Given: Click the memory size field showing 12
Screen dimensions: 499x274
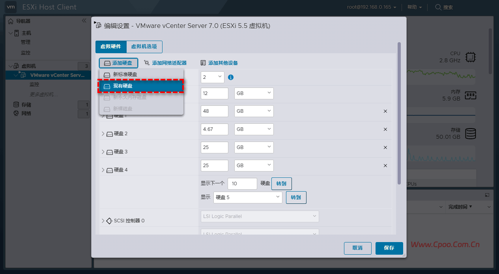Looking at the screenshot, I should (215, 93).
